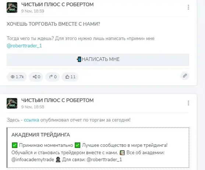Open the channel title on the 18:58 post
The width and height of the screenshot is (205, 170).
[57, 100]
